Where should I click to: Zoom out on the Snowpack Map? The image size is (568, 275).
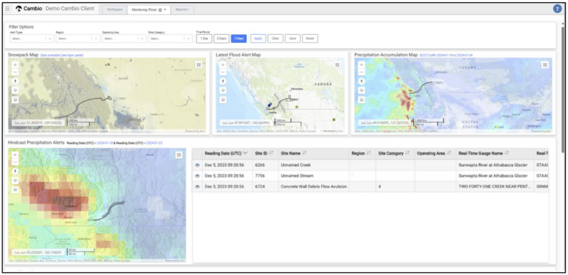[x=15, y=72]
